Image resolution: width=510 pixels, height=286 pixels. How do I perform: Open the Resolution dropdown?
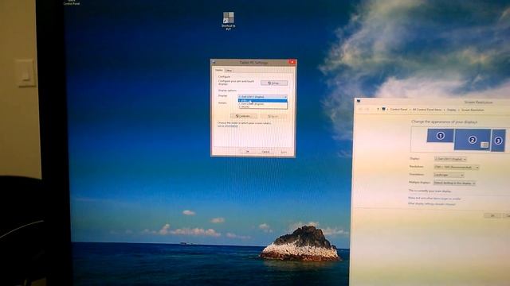[457, 168]
